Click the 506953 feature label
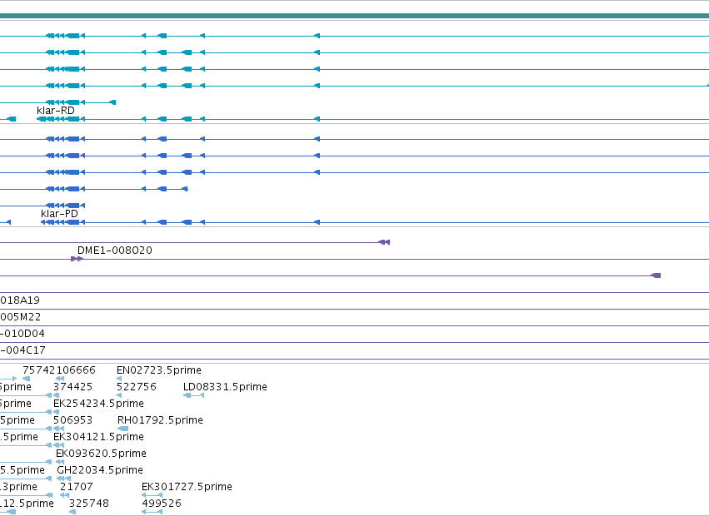709x516 pixels. pyautogui.click(x=72, y=420)
